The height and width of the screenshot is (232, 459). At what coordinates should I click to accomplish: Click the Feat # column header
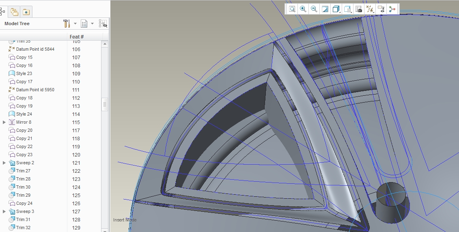pyautogui.click(x=77, y=37)
